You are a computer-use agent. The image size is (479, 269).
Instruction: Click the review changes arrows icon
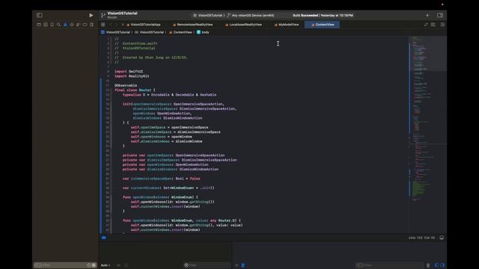(426, 25)
